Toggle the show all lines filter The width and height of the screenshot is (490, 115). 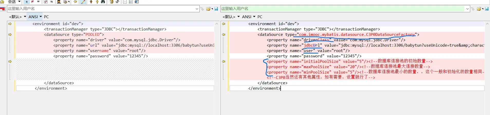pyautogui.click(x=26, y=2)
